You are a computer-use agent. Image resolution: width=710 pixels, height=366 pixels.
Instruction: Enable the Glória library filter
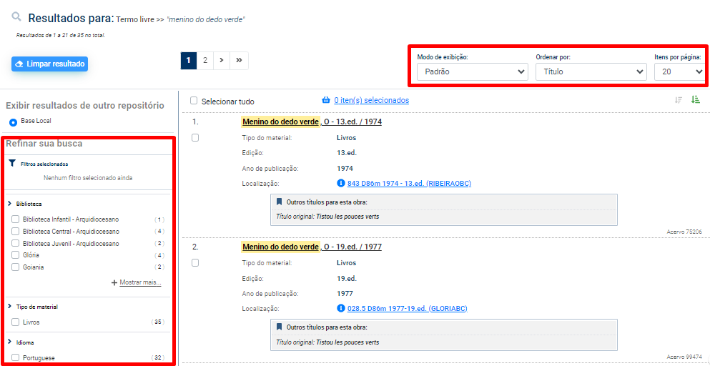click(x=16, y=255)
